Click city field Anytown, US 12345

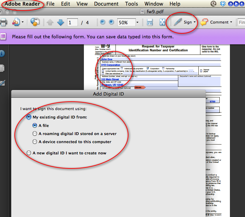[139, 85]
